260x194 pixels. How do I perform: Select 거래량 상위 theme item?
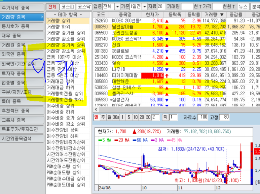pyautogui.click(x=68, y=21)
